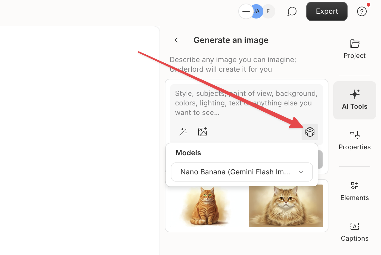Image resolution: width=381 pixels, height=255 pixels.
Task: Open the comments speech bubble icon
Action: tap(292, 12)
